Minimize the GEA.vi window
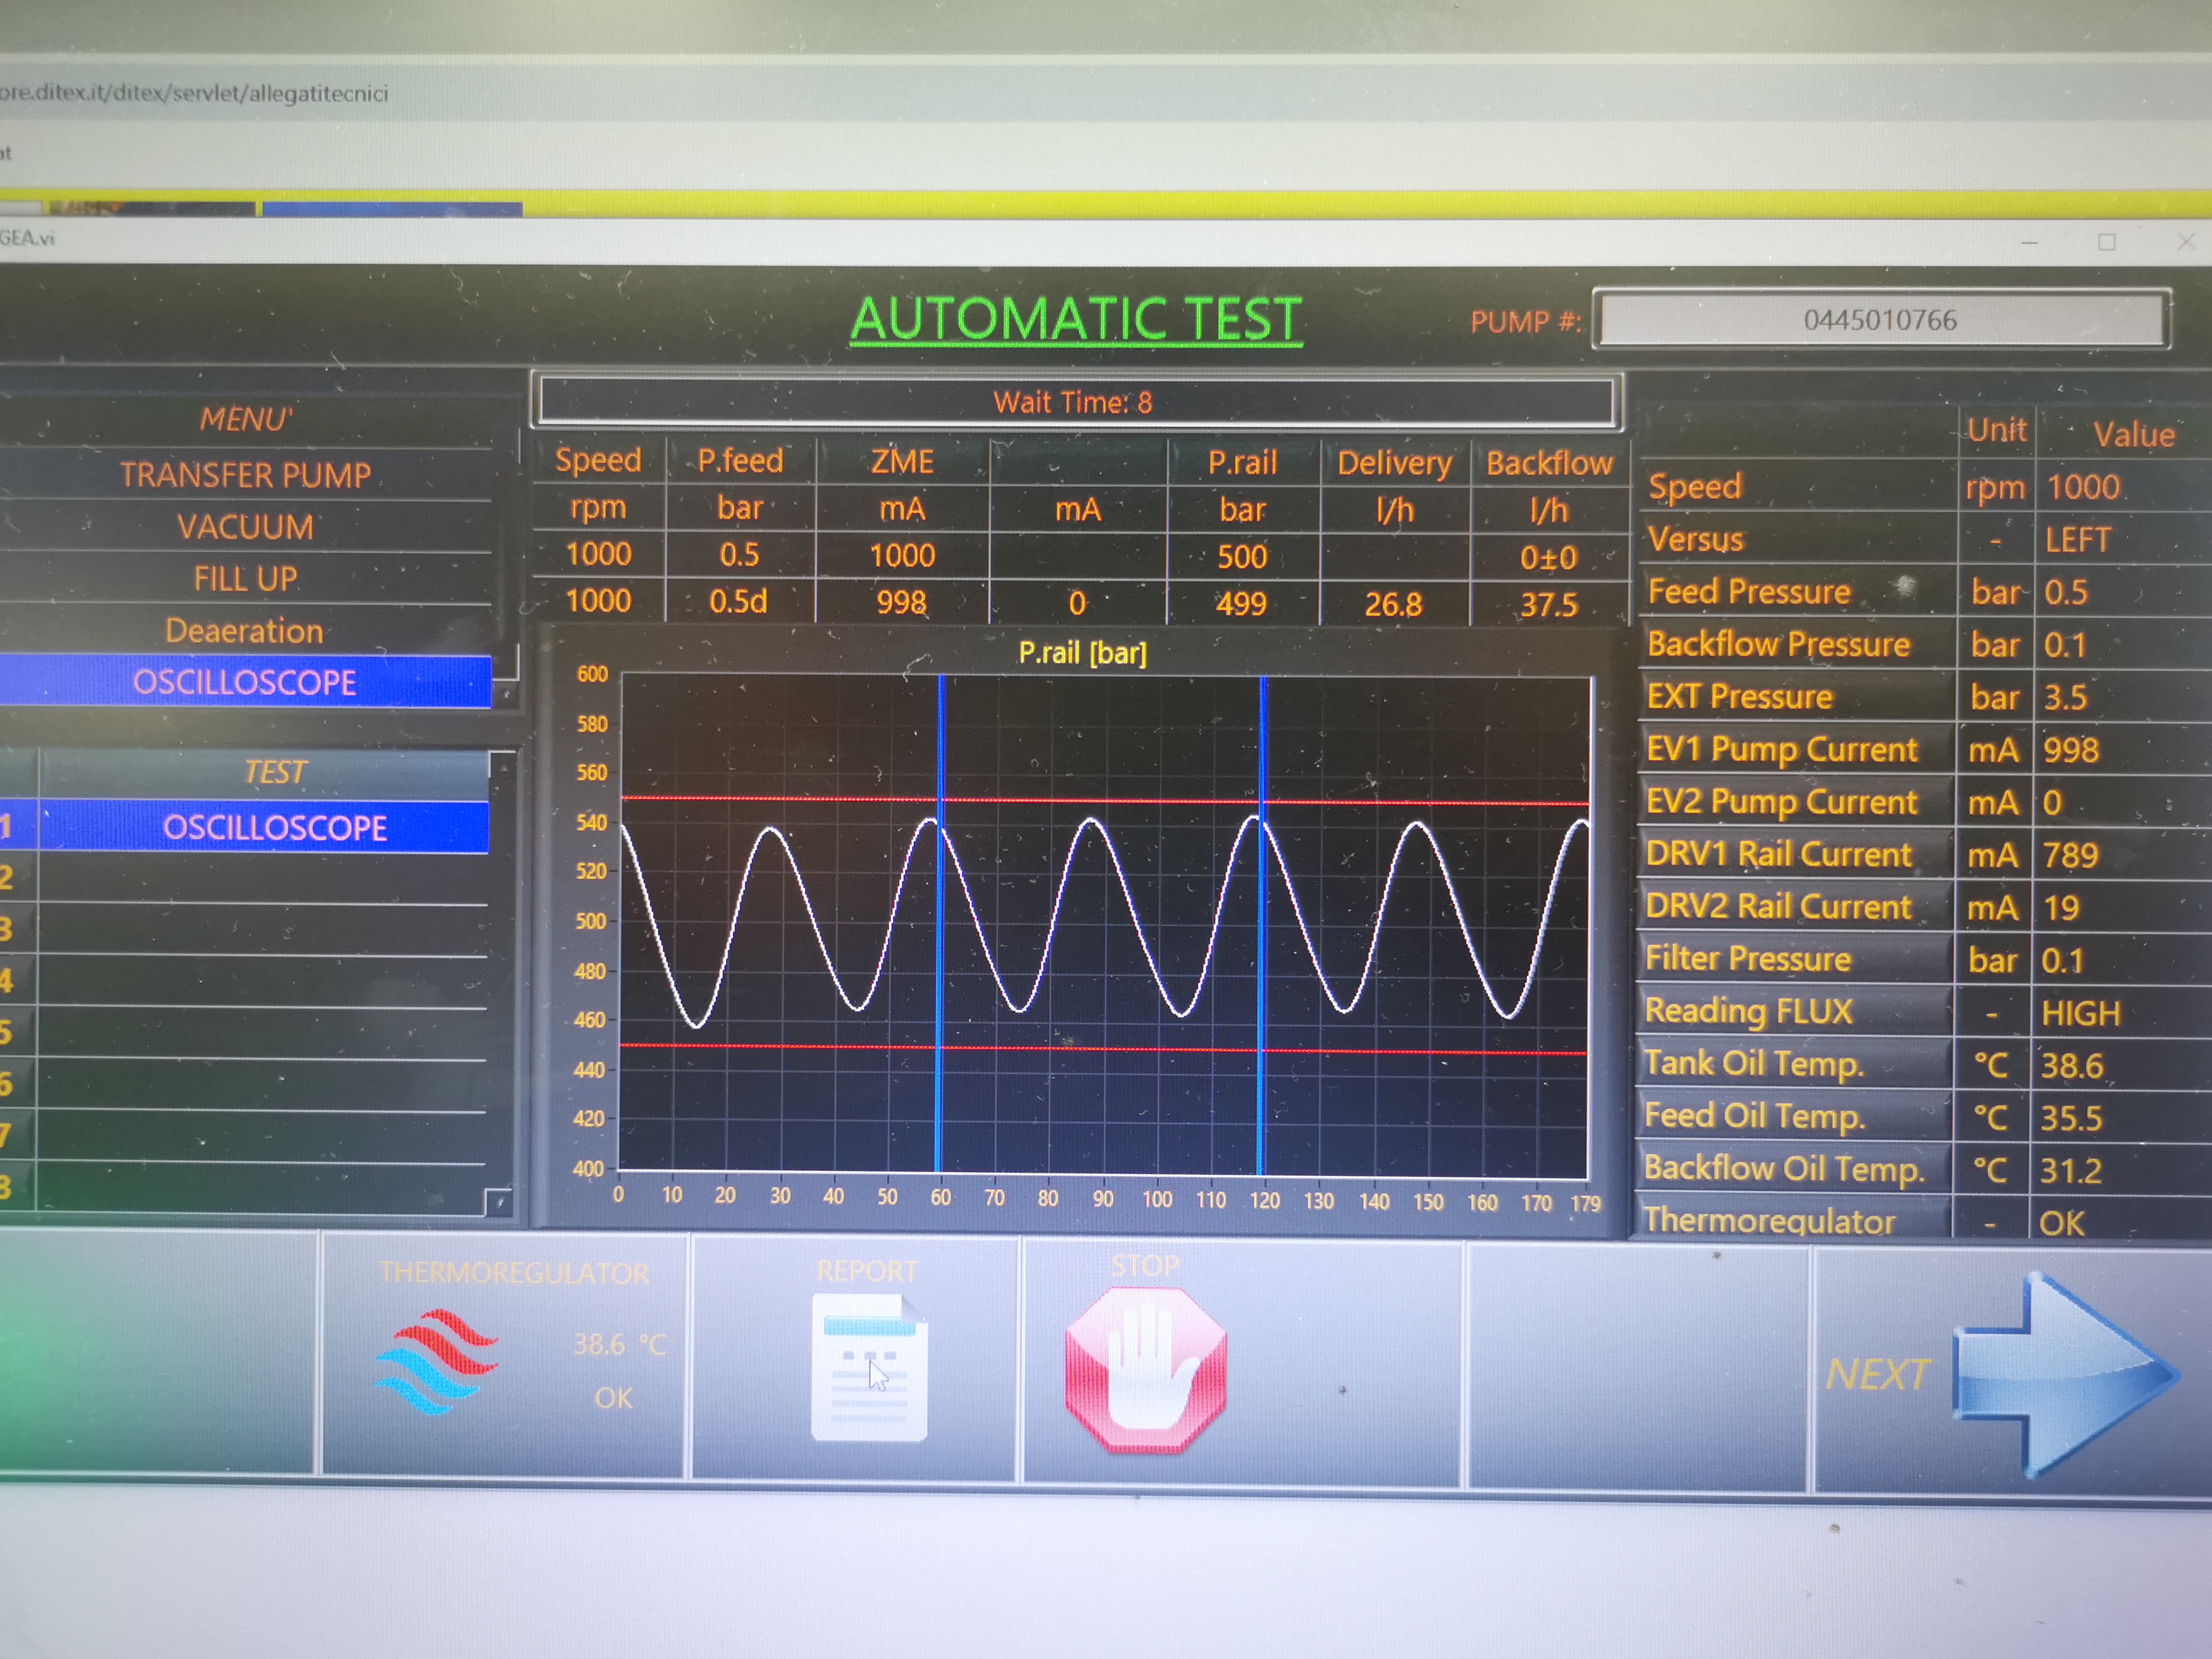The image size is (2212, 1659). pos(2029,242)
